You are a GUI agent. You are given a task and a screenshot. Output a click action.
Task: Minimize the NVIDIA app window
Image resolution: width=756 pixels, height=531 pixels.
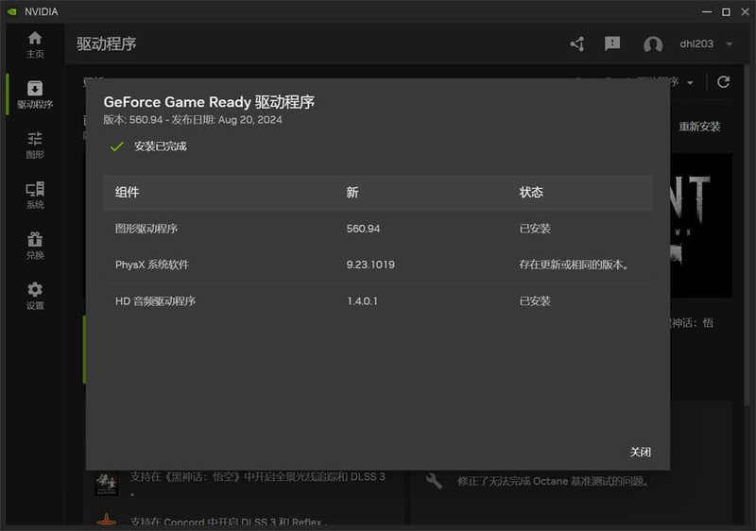tap(707, 11)
